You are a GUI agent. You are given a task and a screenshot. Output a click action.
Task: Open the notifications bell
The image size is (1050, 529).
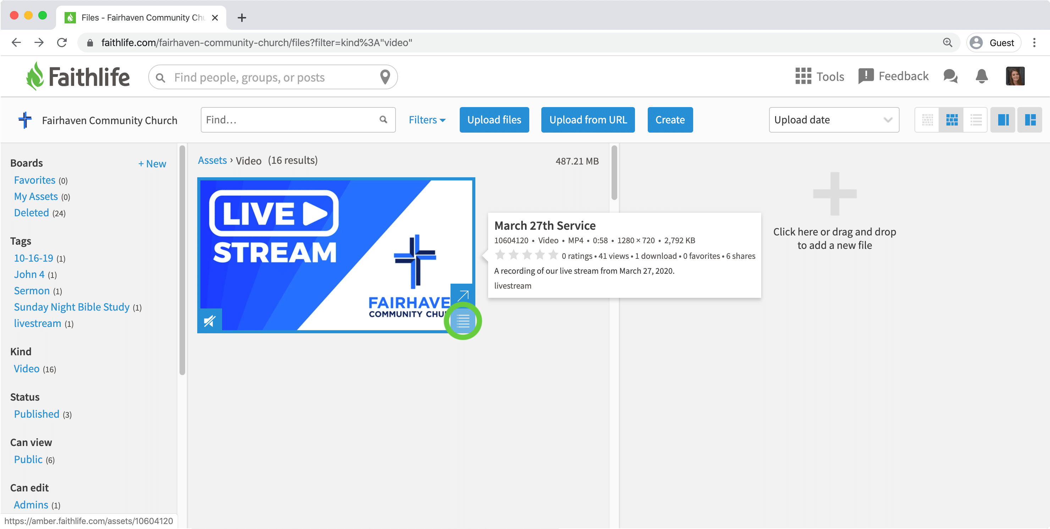[982, 76]
